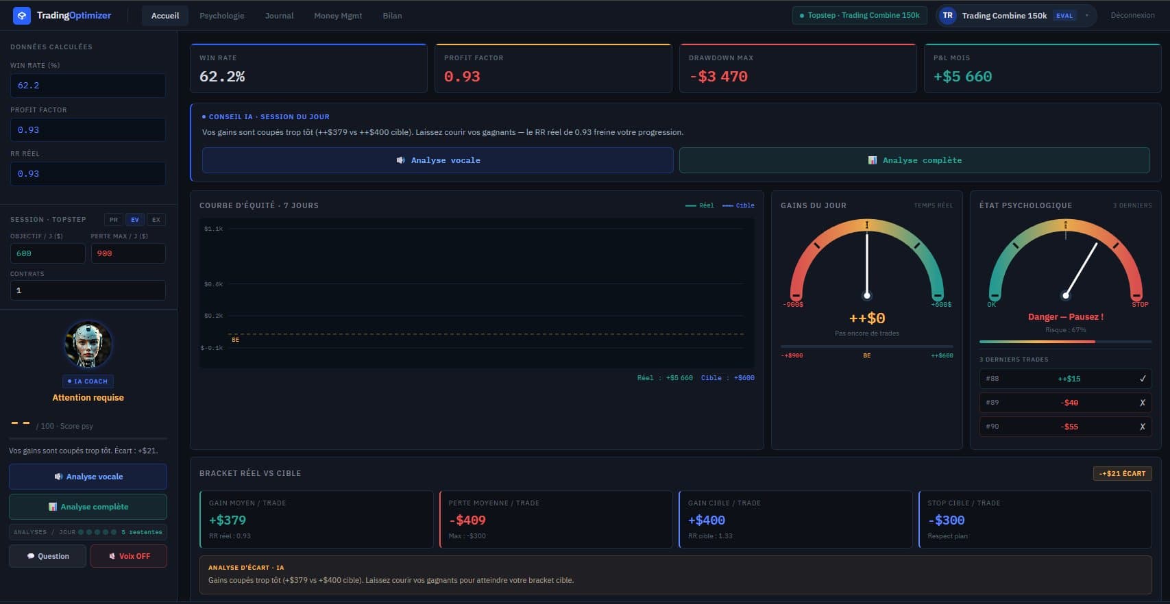The image size is (1170, 604).
Task: Click the X icon on trade #89
Action: 1143,403
